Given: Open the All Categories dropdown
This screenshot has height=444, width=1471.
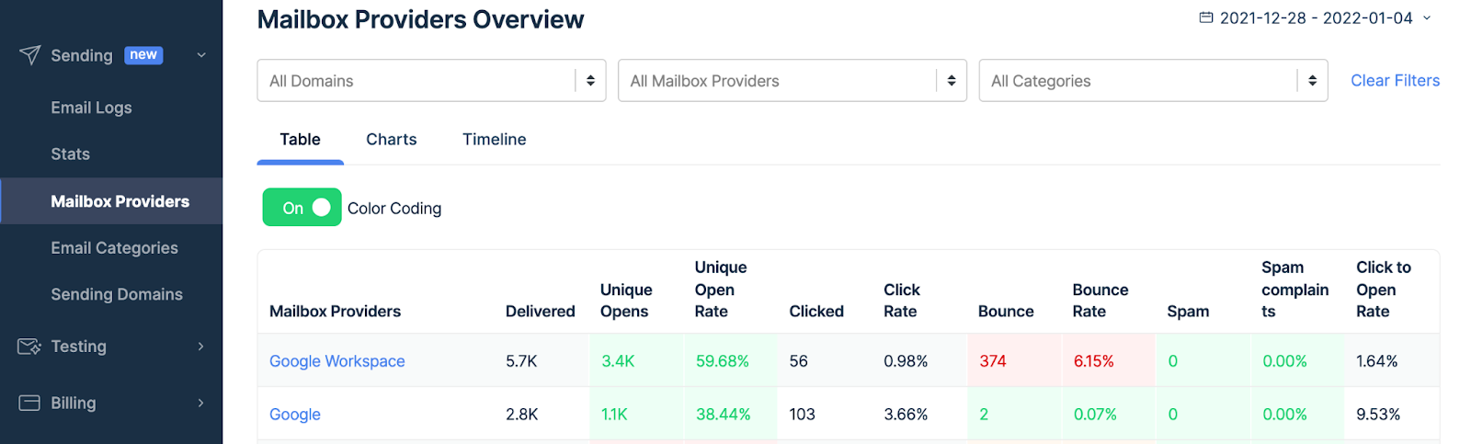Looking at the screenshot, I should 1153,81.
